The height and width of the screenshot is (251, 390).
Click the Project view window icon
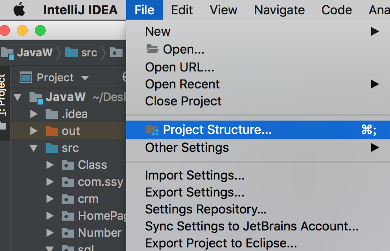(x=26, y=78)
